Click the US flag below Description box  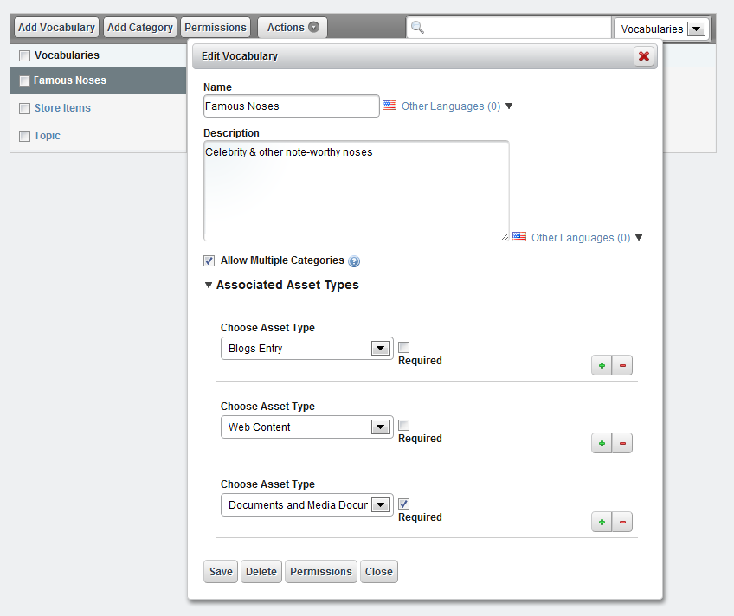tap(519, 237)
